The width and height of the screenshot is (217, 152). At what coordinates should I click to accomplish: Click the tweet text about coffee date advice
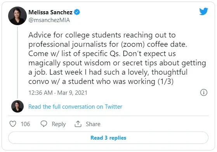(117, 58)
